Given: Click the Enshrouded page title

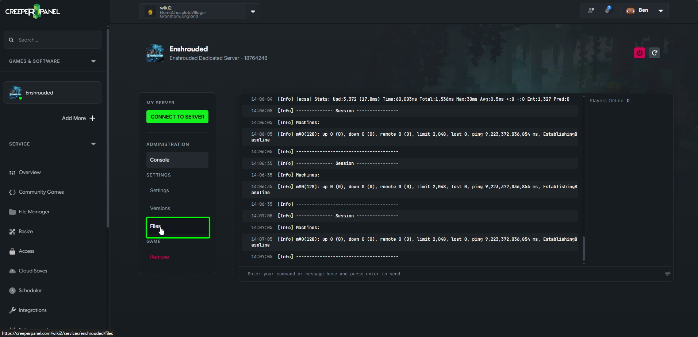Looking at the screenshot, I should pos(189,49).
